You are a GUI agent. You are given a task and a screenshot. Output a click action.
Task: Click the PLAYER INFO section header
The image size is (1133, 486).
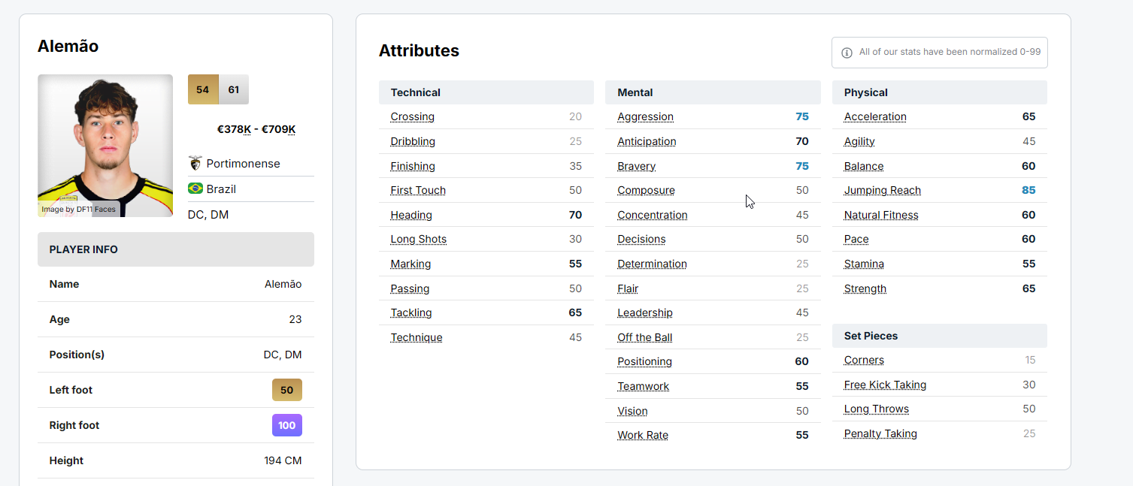[83, 249]
